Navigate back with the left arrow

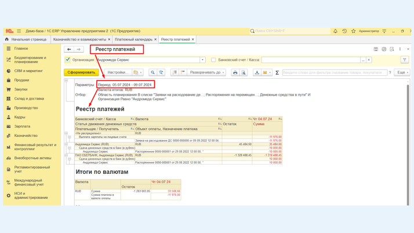click(69, 49)
